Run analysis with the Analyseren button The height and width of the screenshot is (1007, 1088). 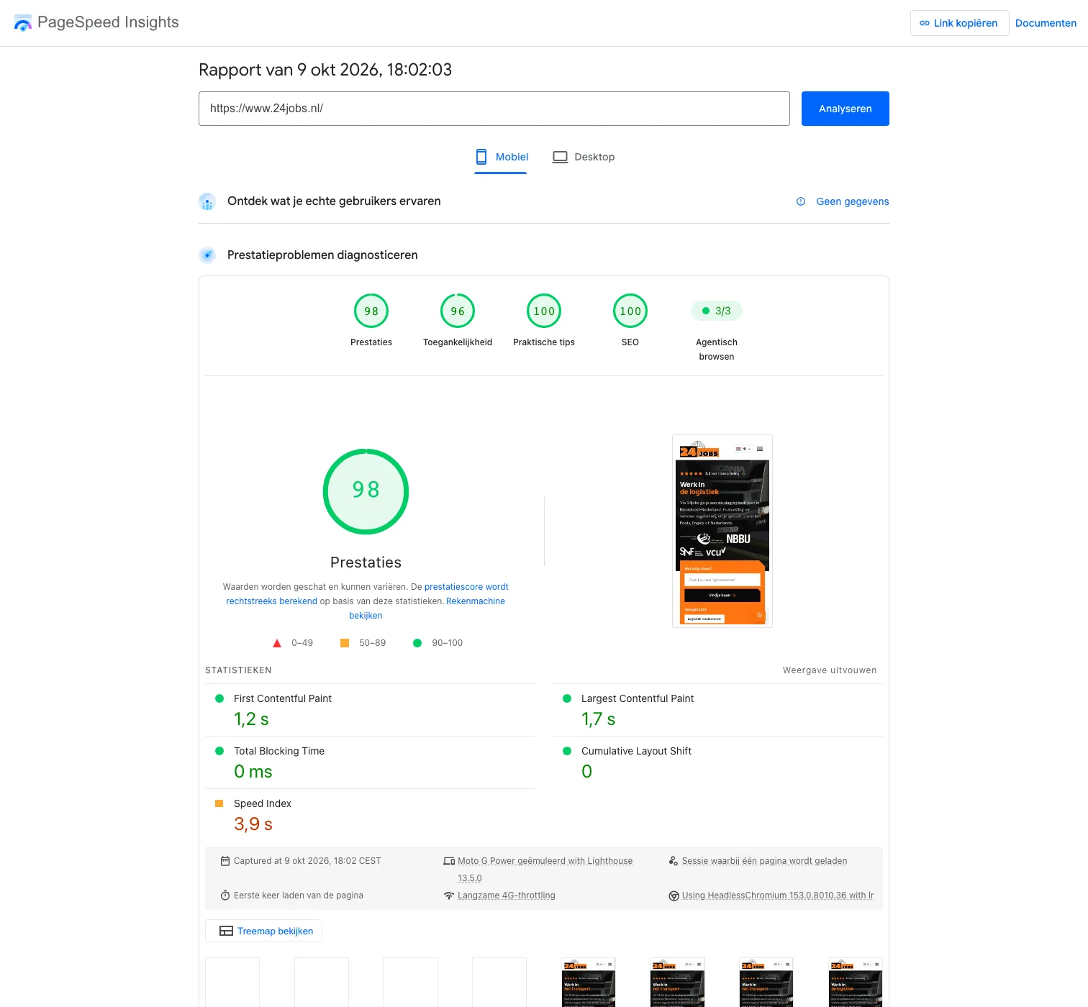click(846, 109)
